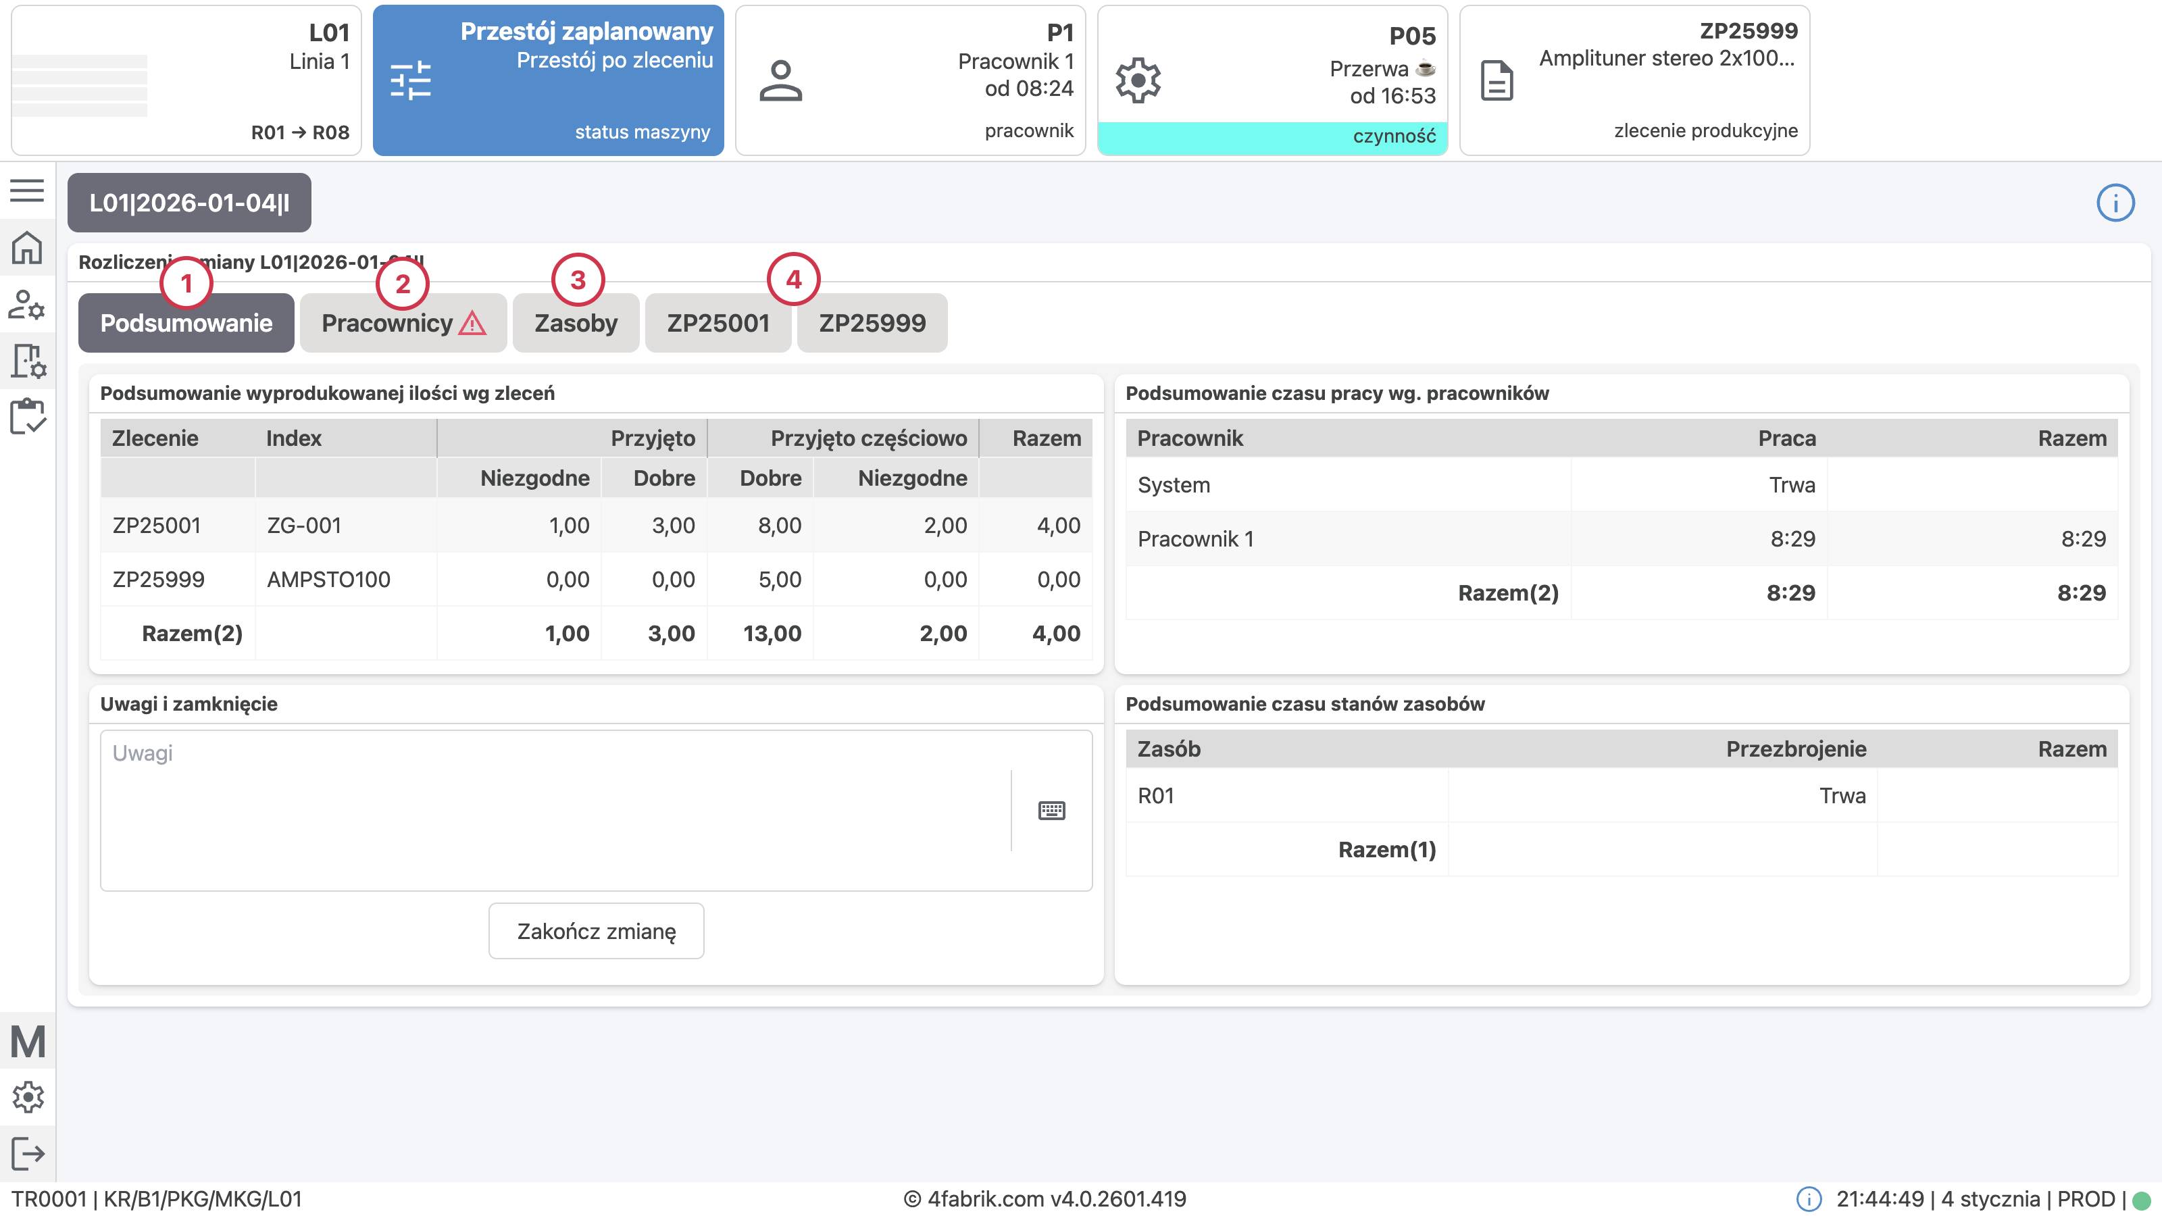Open the Przestój zaplanowany machine status tile
Screen dimensions: 2162x1216
(548, 80)
